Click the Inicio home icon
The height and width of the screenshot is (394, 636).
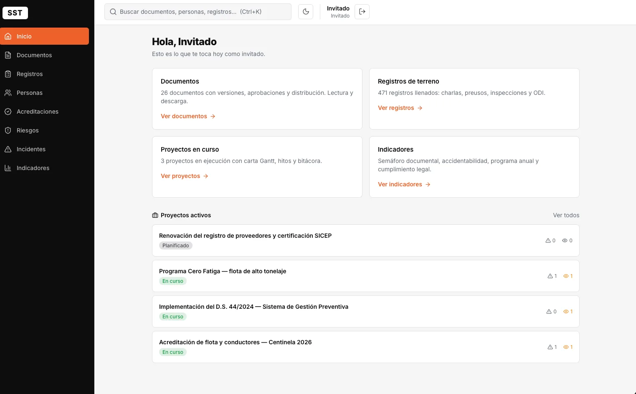tap(8, 36)
